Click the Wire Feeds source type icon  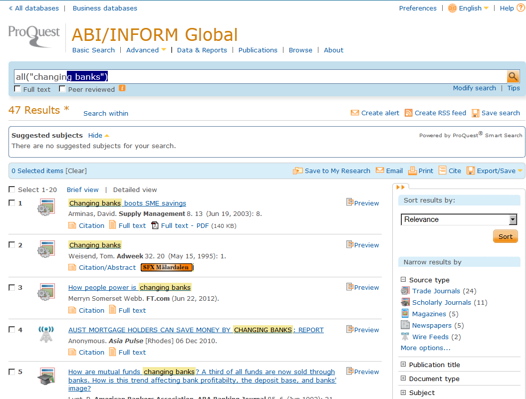point(405,336)
